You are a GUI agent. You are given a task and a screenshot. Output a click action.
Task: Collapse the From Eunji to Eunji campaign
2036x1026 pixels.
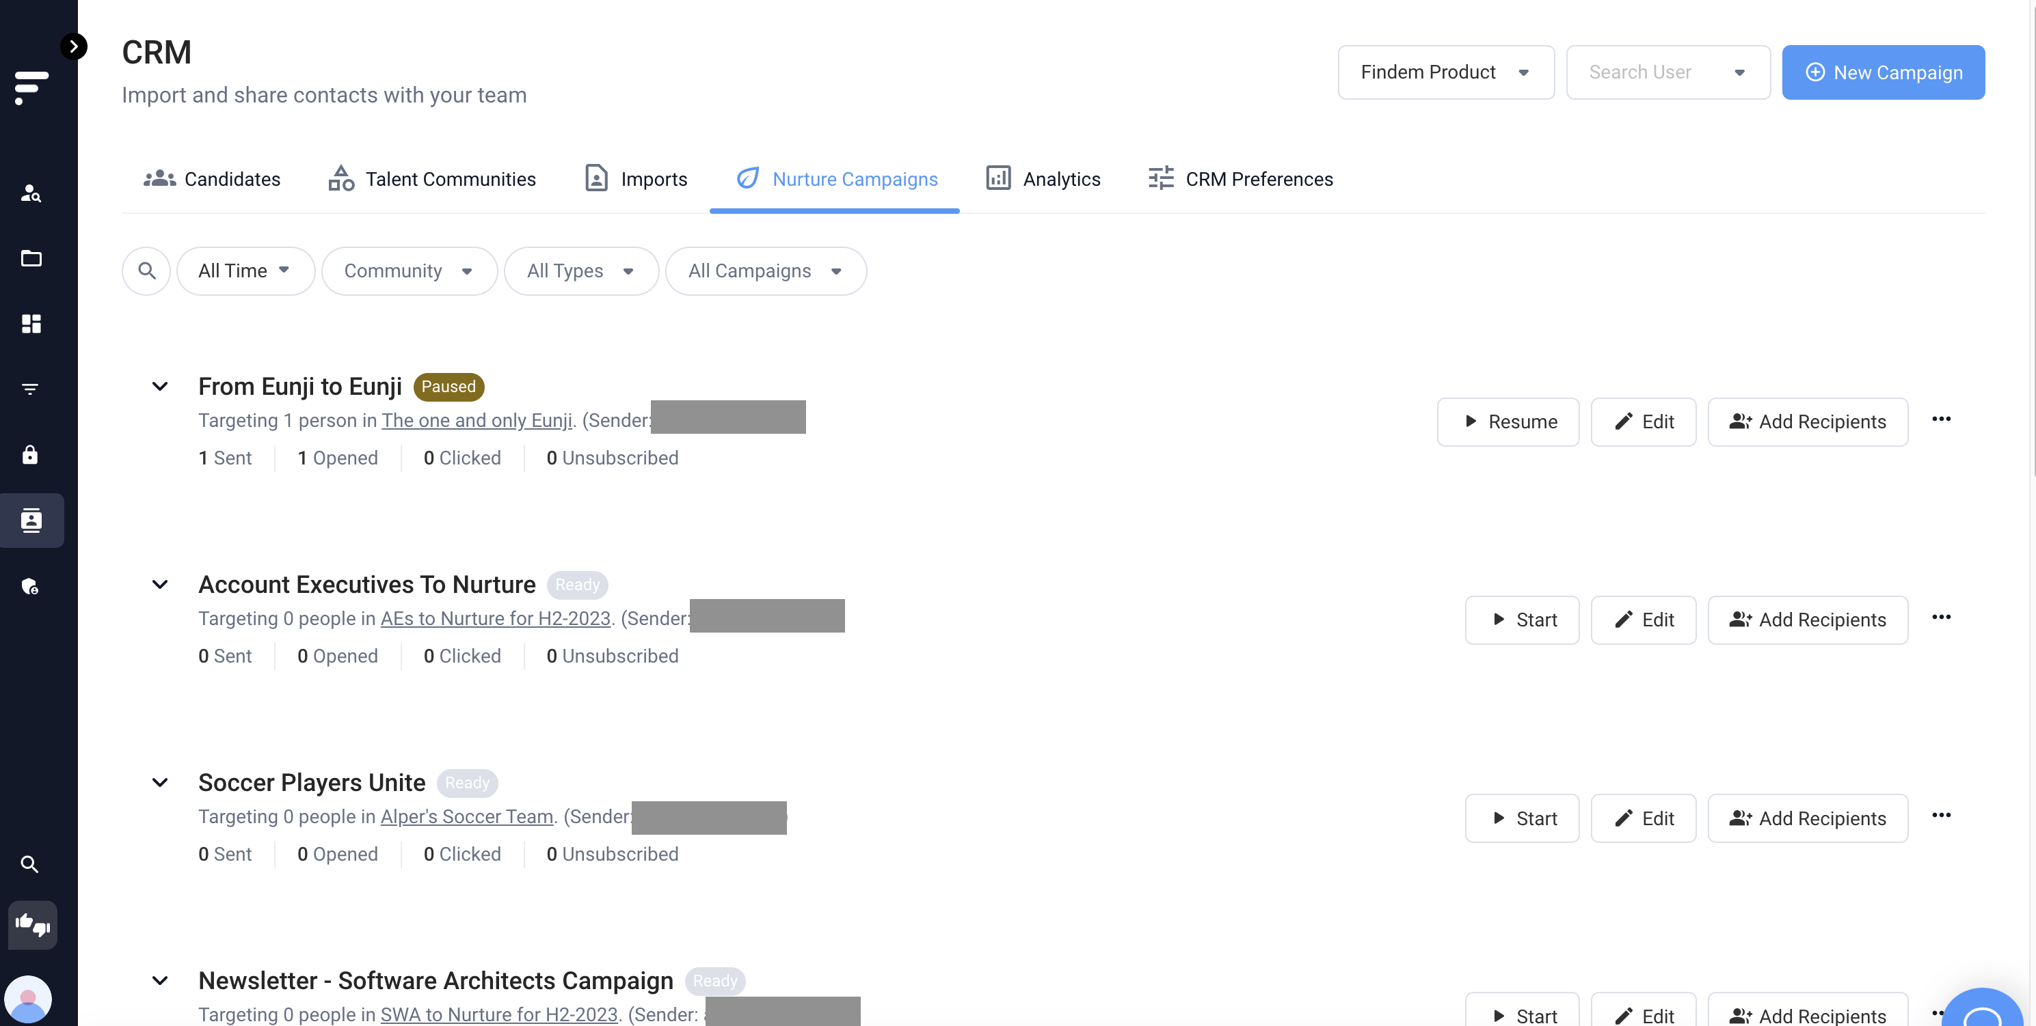coord(160,386)
